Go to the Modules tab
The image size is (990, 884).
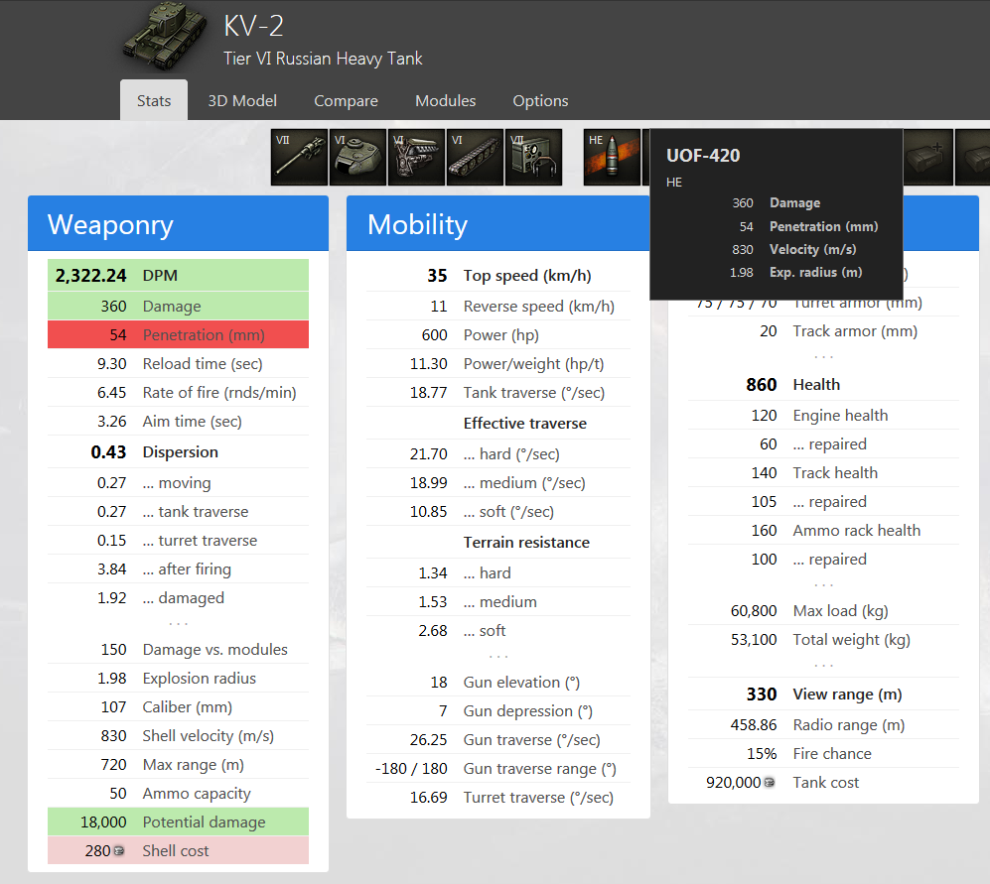[445, 100]
